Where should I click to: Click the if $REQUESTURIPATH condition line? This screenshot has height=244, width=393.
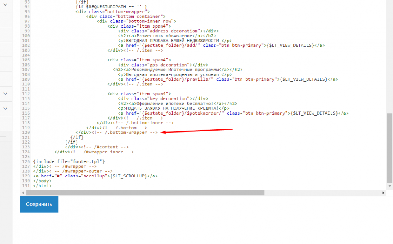tap(111, 7)
